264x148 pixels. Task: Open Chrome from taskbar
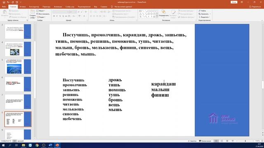pyautogui.click(x=37, y=145)
